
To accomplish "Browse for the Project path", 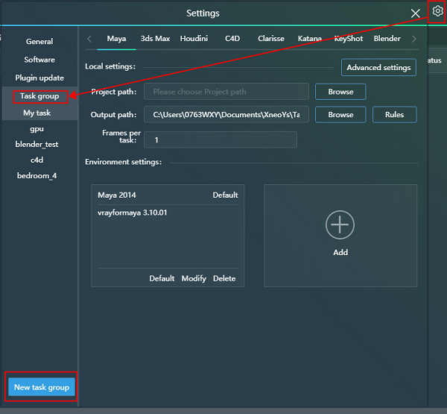I will coord(340,92).
